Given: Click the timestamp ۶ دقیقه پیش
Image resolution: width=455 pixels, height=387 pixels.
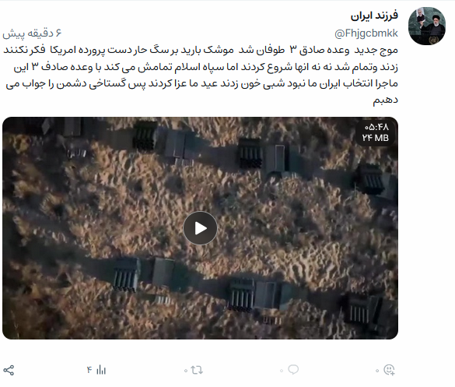Looking at the screenshot, I should click(x=32, y=33).
